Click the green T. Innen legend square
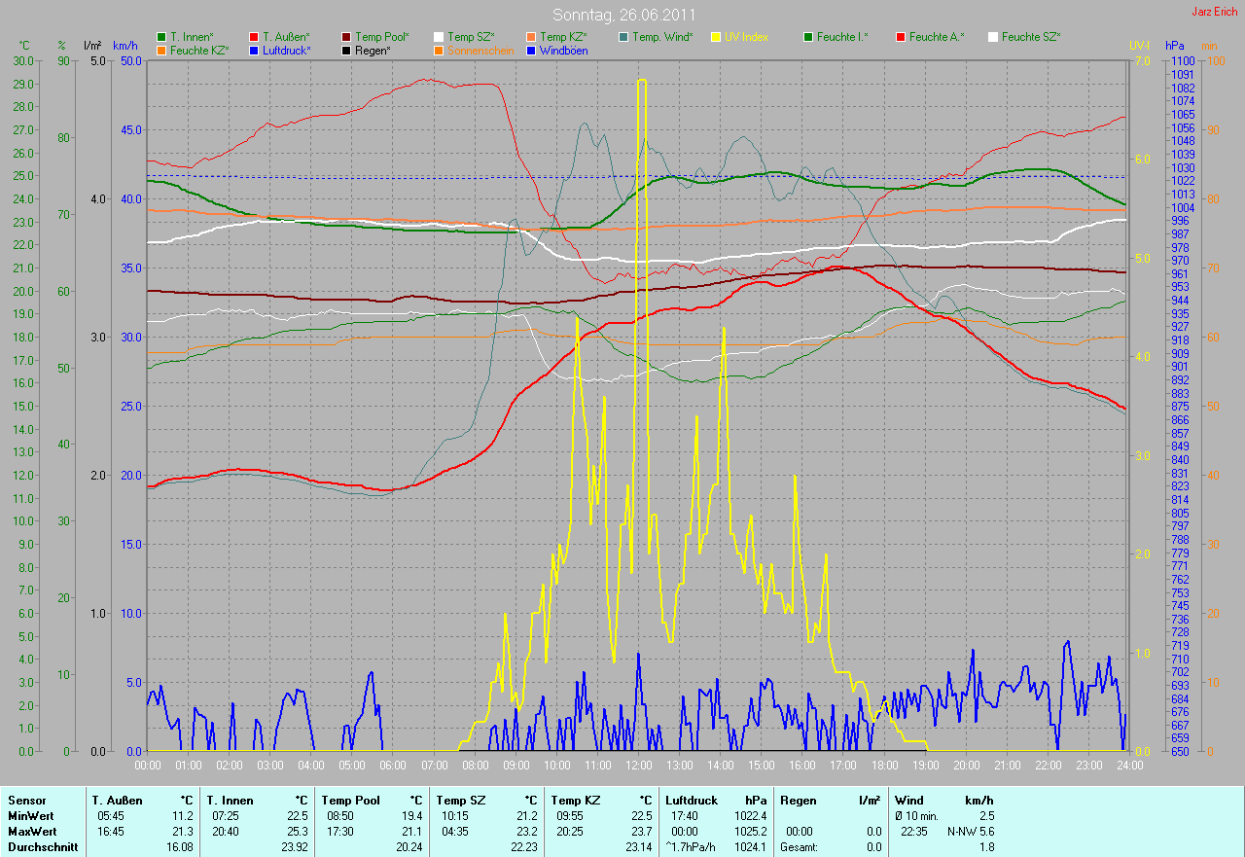The image size is (1245, 857). click(x=161, y=37)
